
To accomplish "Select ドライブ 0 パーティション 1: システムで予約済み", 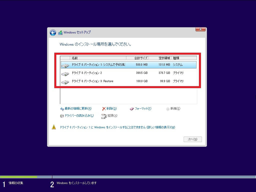I will click(x=128, y=65).
